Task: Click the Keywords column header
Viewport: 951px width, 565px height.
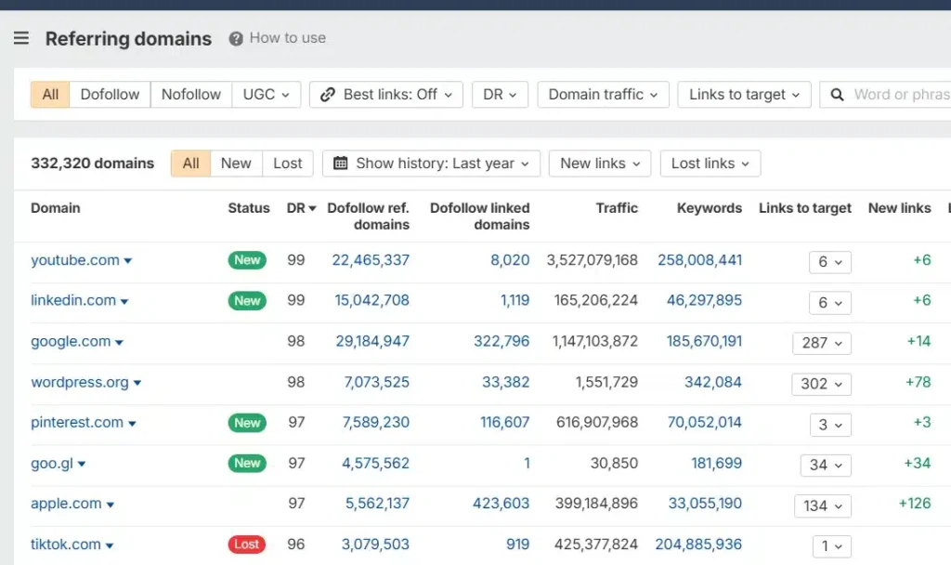Action: [x=709, y=208]
